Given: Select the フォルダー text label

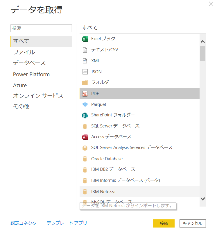Looking at the screenshot, I should coord(102,82).
